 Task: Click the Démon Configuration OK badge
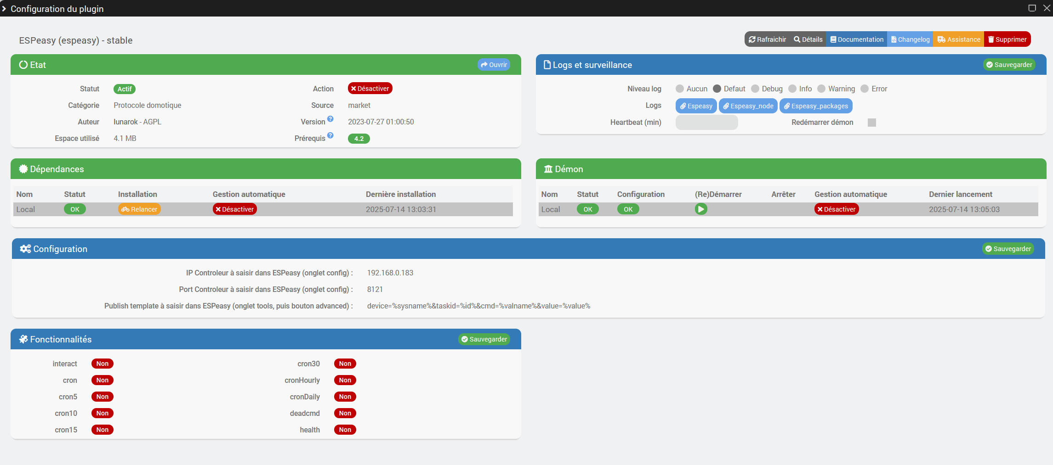(628, 209)
